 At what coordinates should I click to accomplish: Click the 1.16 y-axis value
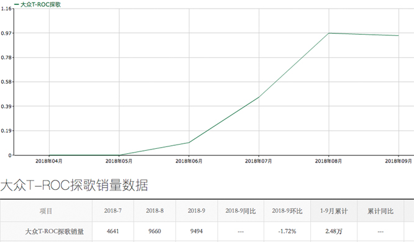click(x=6, y=9)
